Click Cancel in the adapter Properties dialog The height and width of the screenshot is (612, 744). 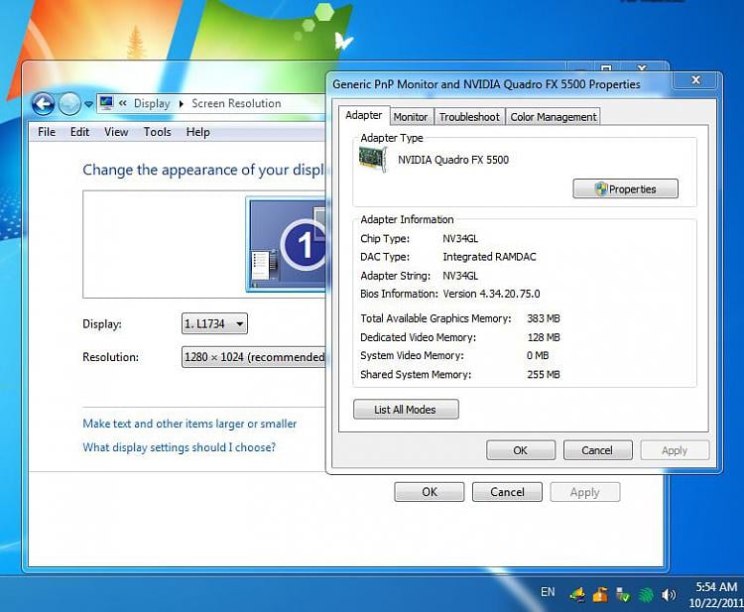(597, 450)
